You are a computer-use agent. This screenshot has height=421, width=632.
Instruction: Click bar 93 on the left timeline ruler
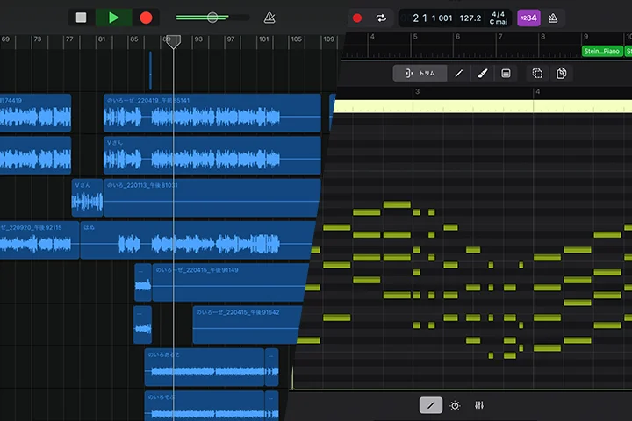point(198,39)
